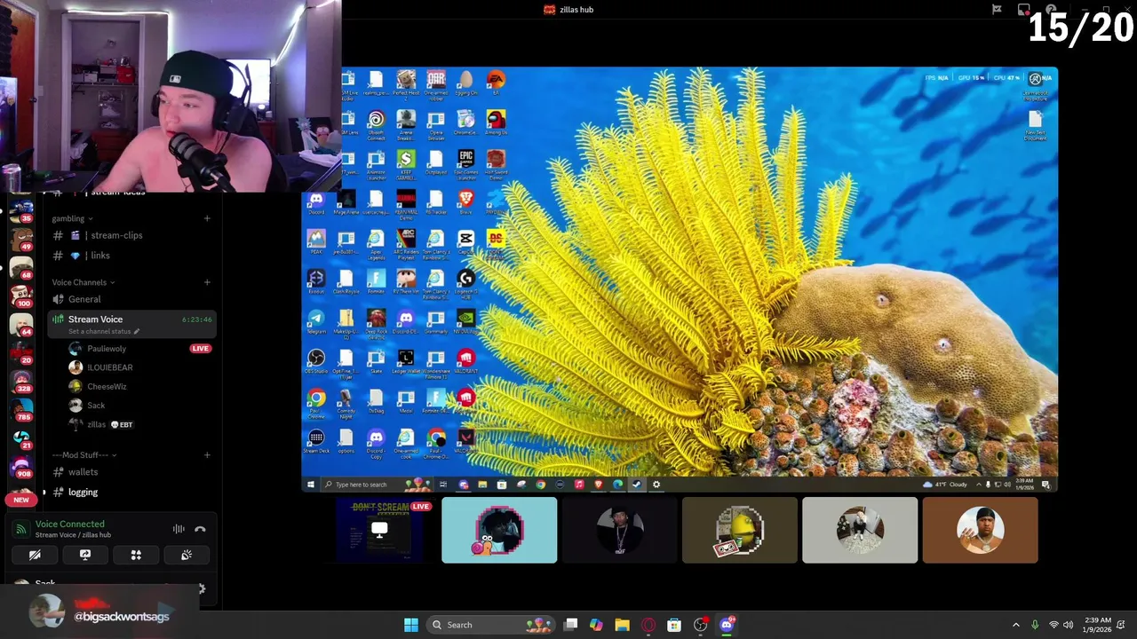Viewport: 1137px width, 639px height.
Task: Add a channel to Mod Stuff
Action: 207,455
